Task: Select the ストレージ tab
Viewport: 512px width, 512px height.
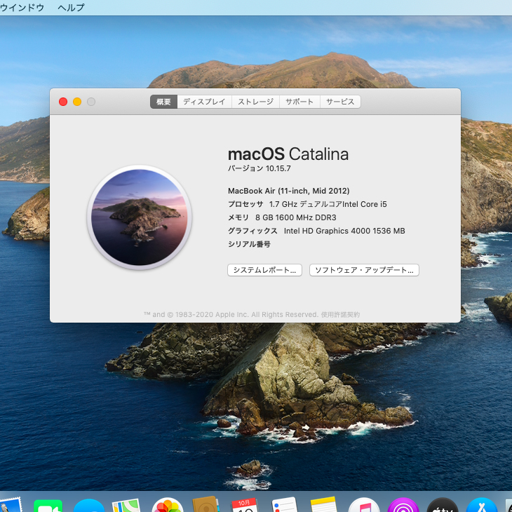Action: 255,102
